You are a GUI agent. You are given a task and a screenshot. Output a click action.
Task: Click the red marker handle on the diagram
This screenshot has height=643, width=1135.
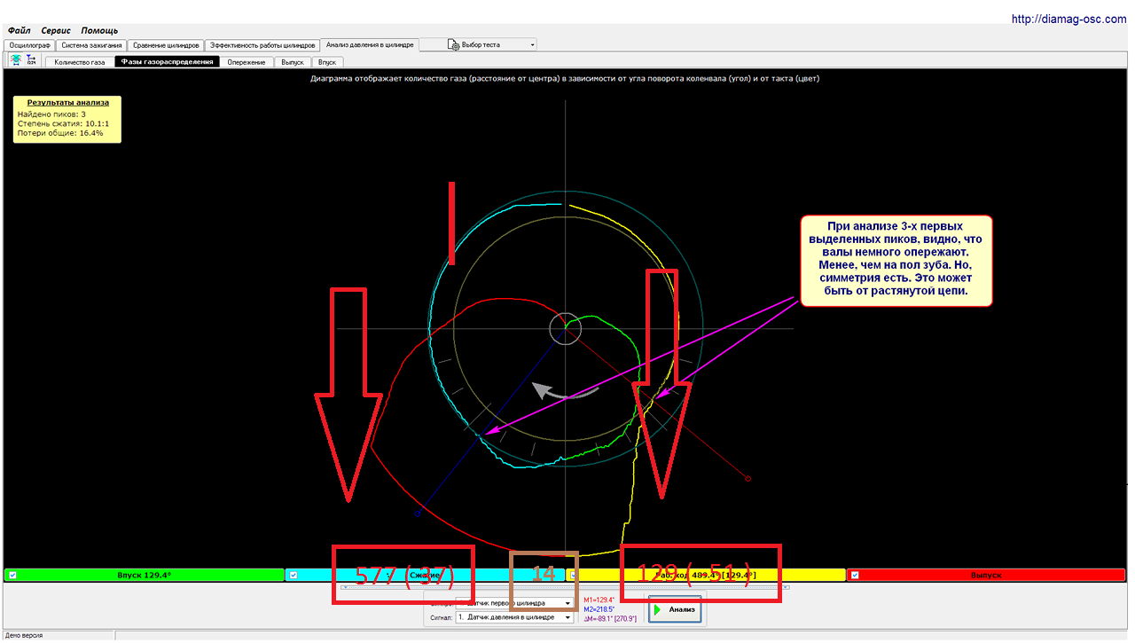click(748, 479)
